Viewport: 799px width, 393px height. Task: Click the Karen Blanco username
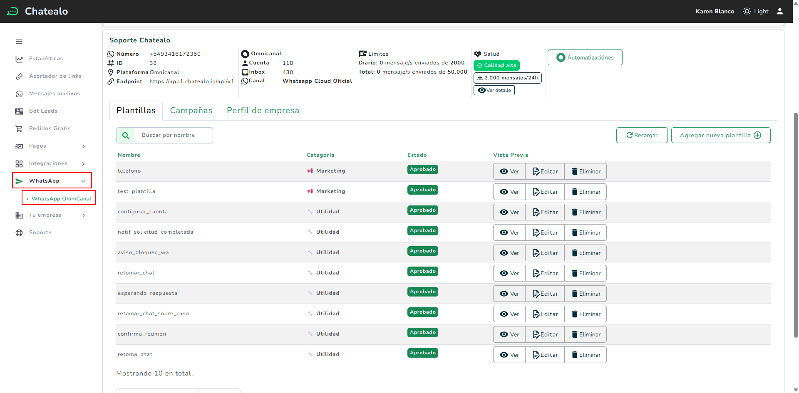[715, 11]
